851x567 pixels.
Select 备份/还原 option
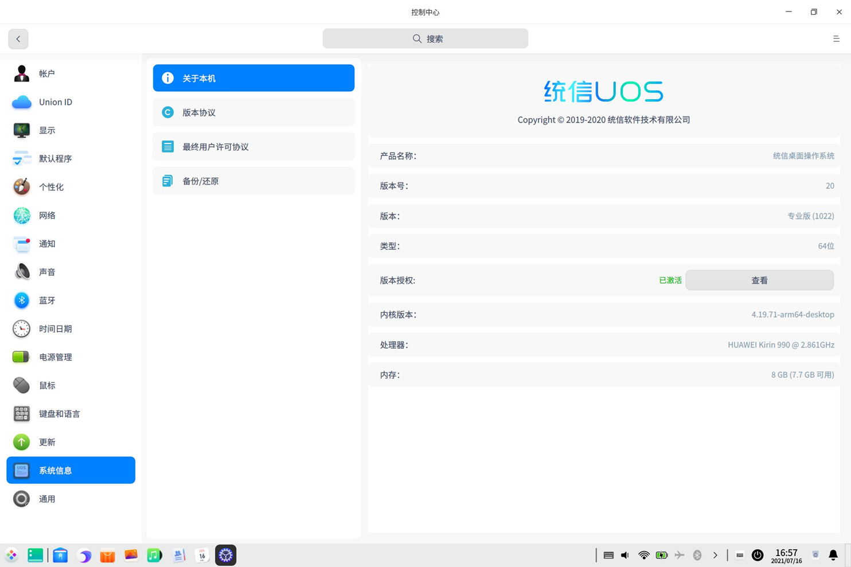253,181
